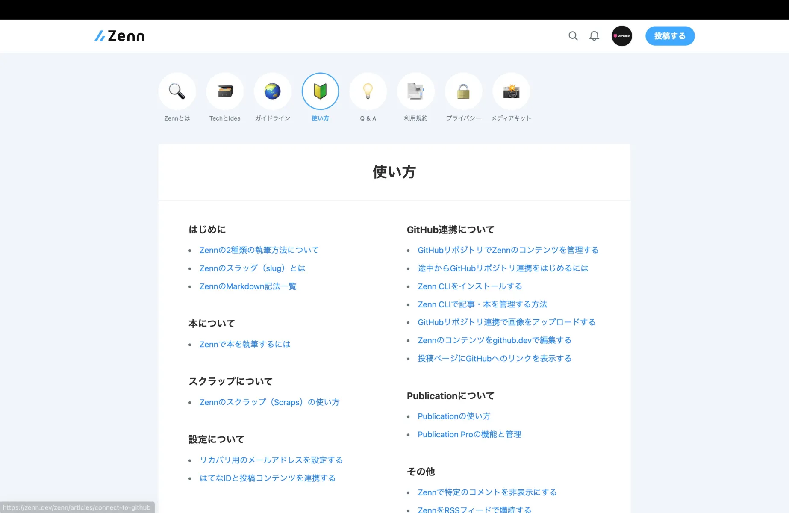Click the 本について section heading
This screenshot has width=789, height=513.
(212, 324)
